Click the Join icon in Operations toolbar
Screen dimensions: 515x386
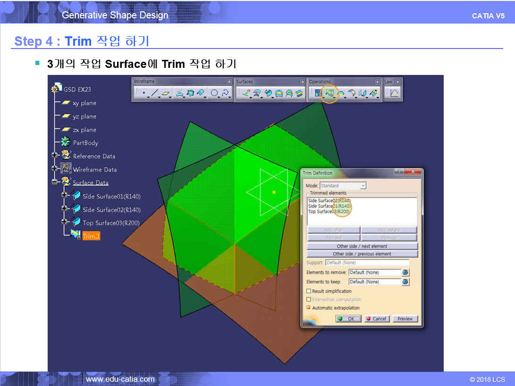coord(317,93)
